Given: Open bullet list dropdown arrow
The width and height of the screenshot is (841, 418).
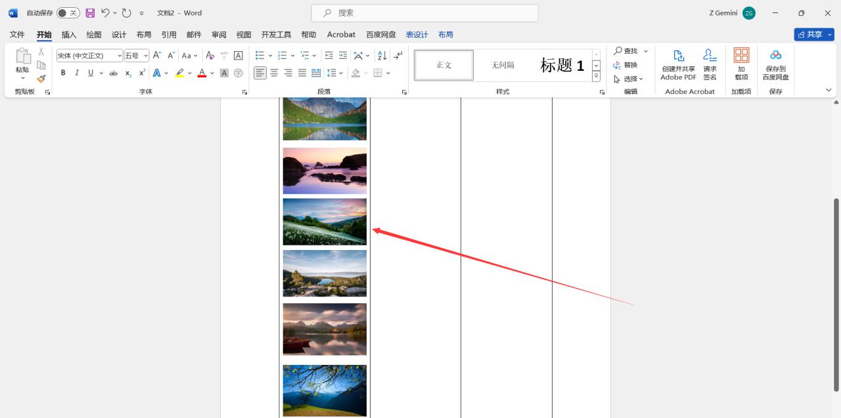Looking at the screenshot, I should click(271, 56).
